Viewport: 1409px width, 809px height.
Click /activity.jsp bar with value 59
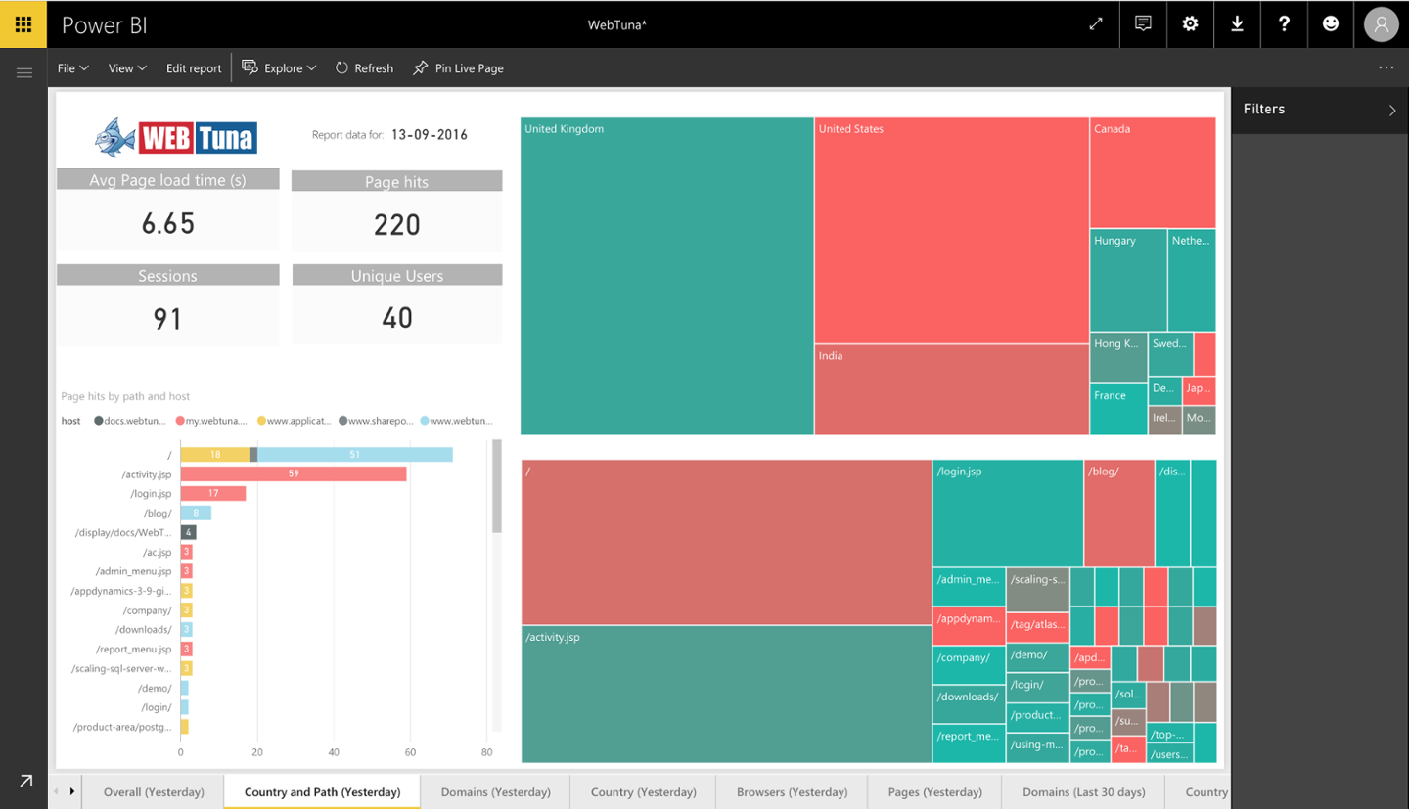[x=294, y=473]
